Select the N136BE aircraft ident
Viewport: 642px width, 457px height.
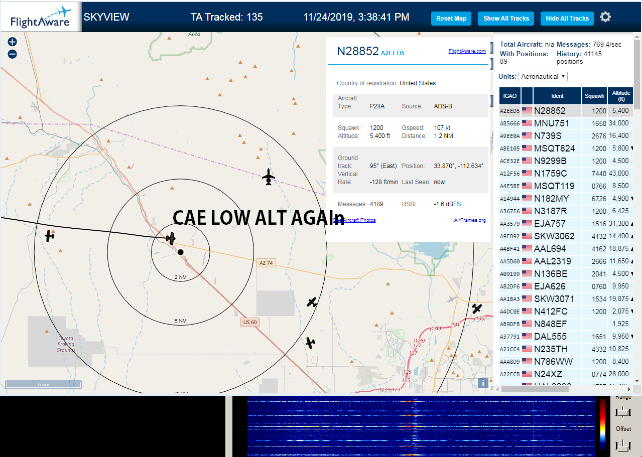pyautogui.click(x=551, y=274)
